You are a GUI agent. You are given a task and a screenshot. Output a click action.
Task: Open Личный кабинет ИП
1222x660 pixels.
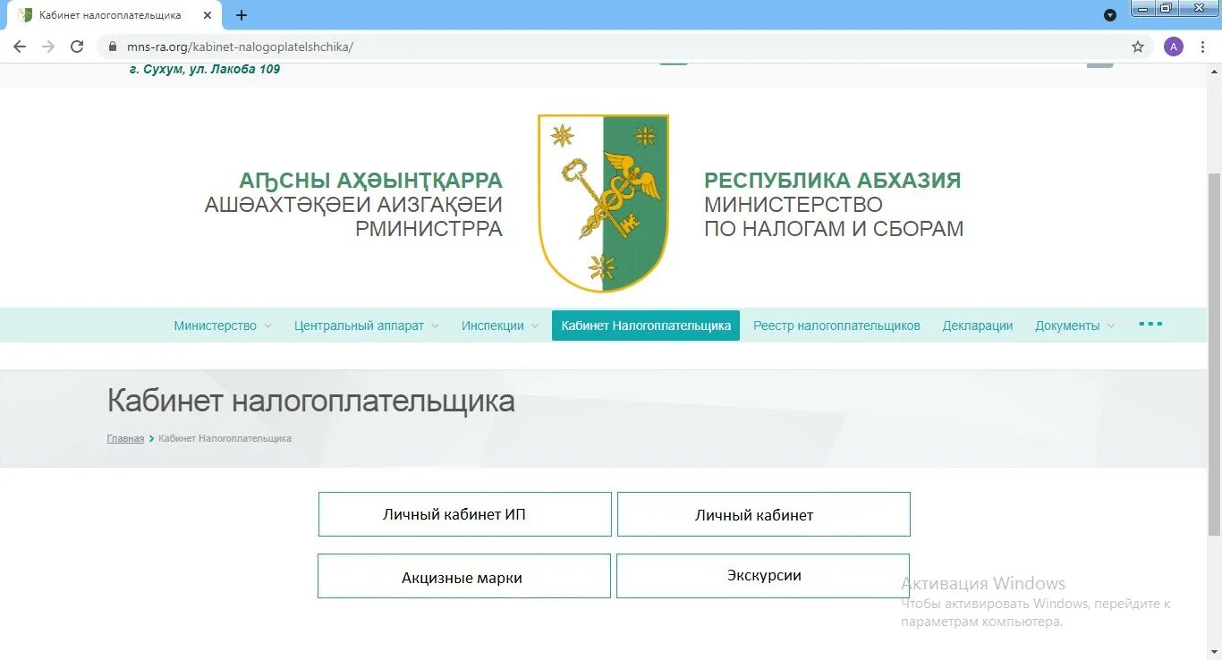(465, 514)
